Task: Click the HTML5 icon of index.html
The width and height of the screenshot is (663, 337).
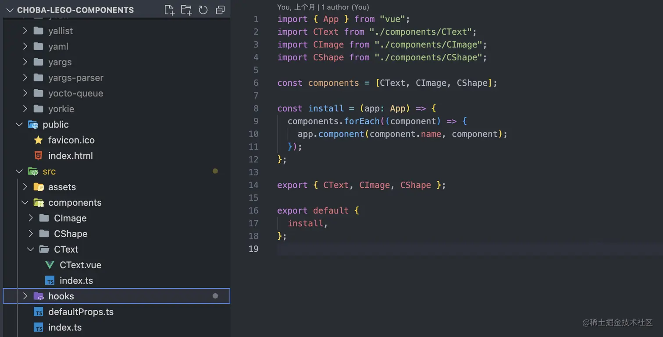Action: click(39, 155)
